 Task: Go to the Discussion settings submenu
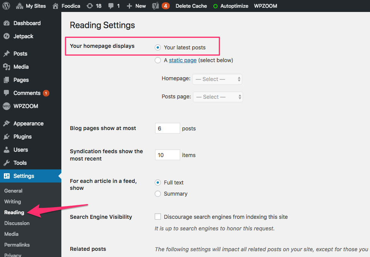17,223
